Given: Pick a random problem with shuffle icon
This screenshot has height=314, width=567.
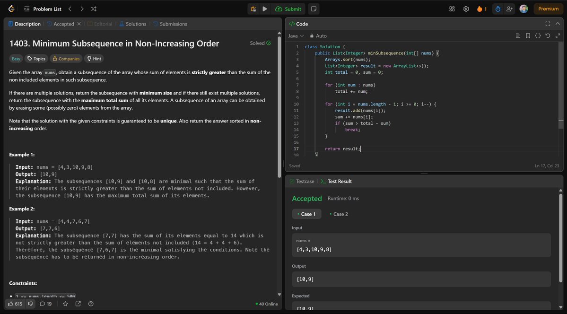Looking at the screenshot, I should tap(94, 9).
